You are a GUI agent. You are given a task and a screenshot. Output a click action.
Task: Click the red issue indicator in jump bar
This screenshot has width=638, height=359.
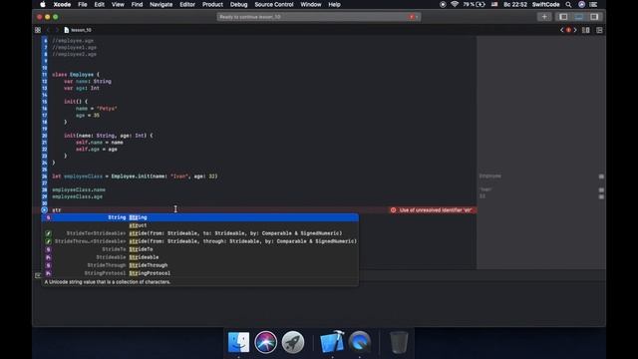[x=568, y=30]
